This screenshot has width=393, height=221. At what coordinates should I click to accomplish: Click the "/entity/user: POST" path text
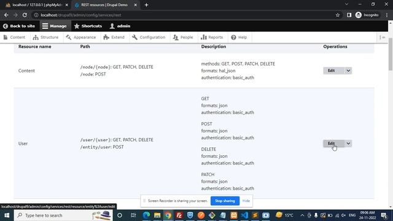tap(102, 147)
